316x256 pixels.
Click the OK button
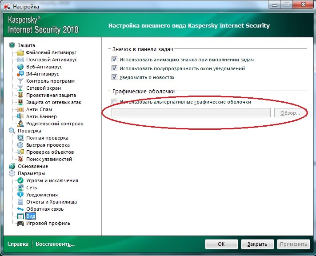(x=221, y=244)
